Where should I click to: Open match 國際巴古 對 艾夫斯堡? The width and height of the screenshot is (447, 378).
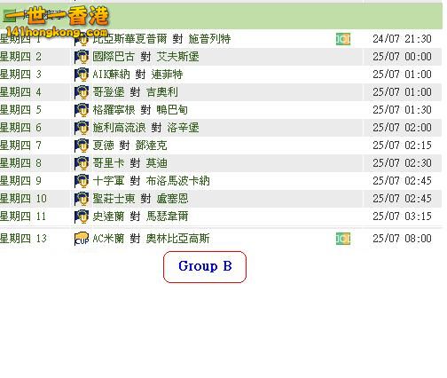pyautogui.click(x=145, y=57)
